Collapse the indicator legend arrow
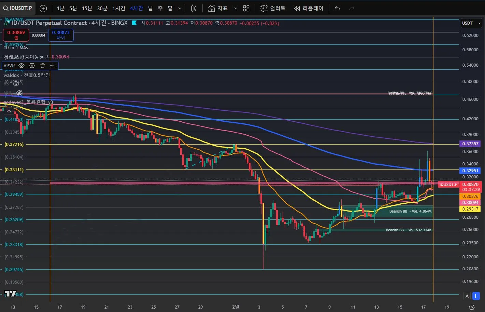 pyautogui.click(x=9, y=111)
